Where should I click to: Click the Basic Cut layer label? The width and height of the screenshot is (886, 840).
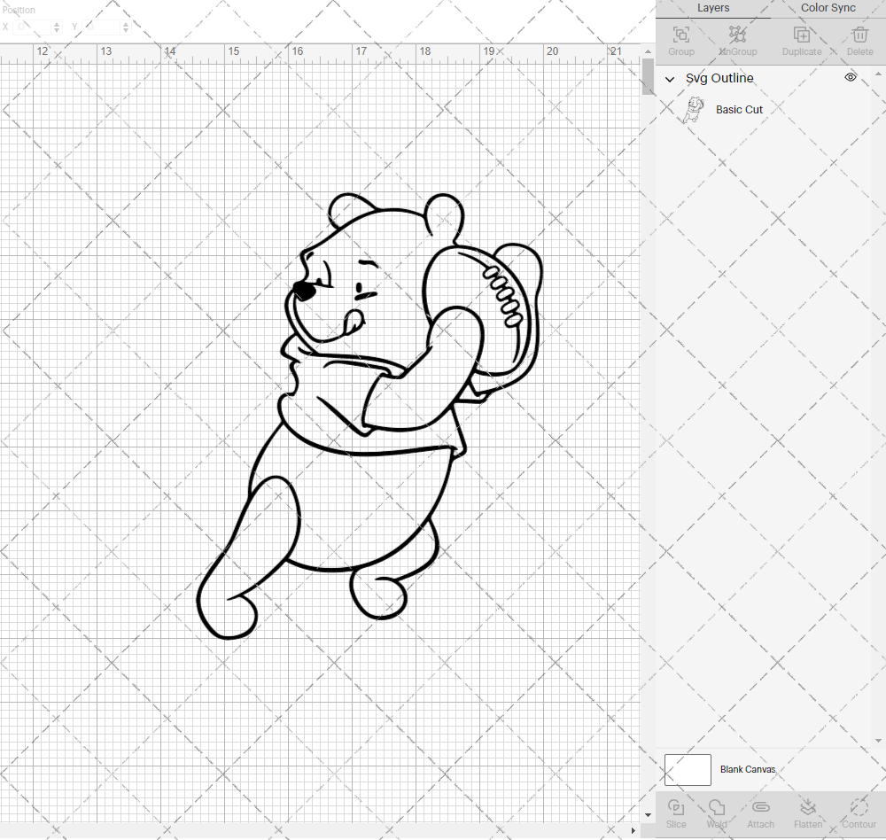(x=739, y=110)
